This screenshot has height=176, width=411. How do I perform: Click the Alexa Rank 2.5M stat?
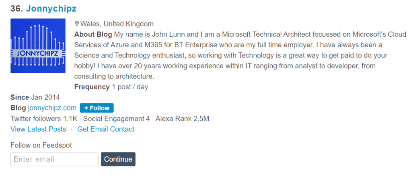(182, 119)
